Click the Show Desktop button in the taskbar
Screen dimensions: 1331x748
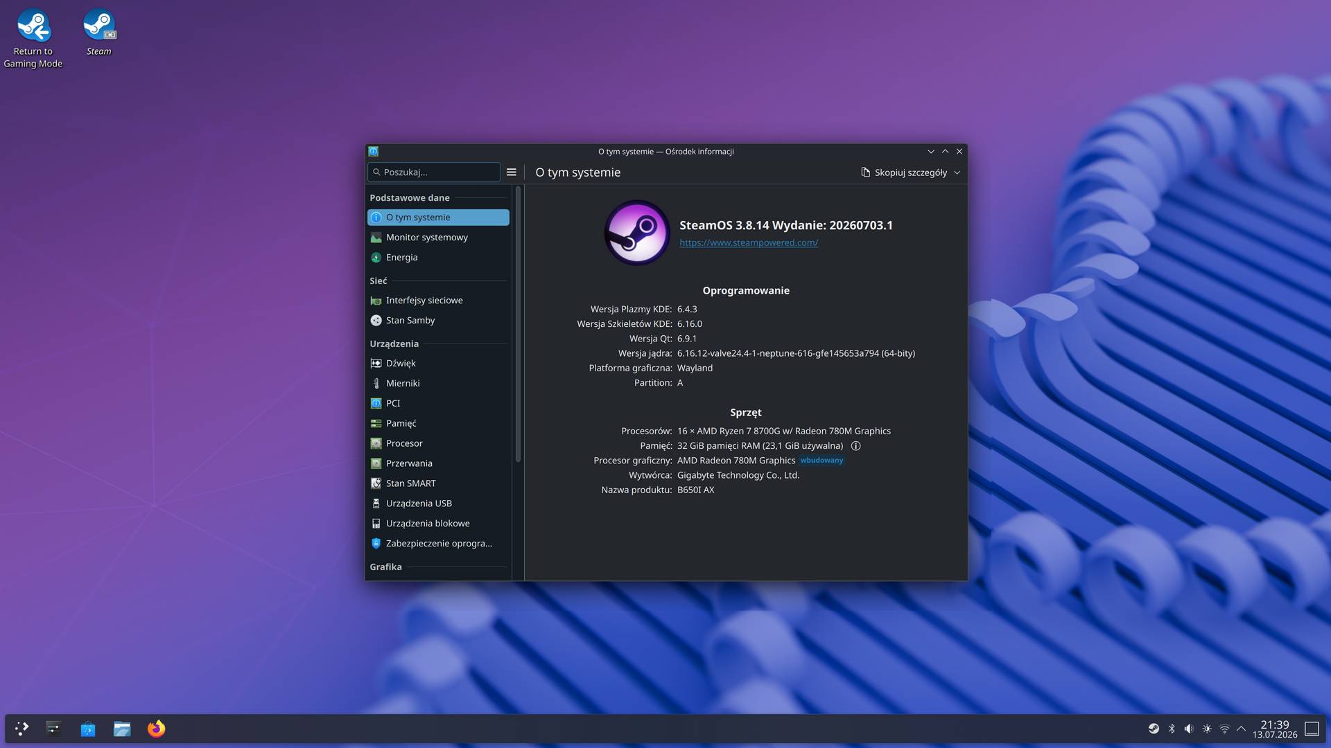1312,729
